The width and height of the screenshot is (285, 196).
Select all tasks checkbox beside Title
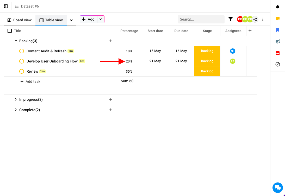click(x=10, y=31)
